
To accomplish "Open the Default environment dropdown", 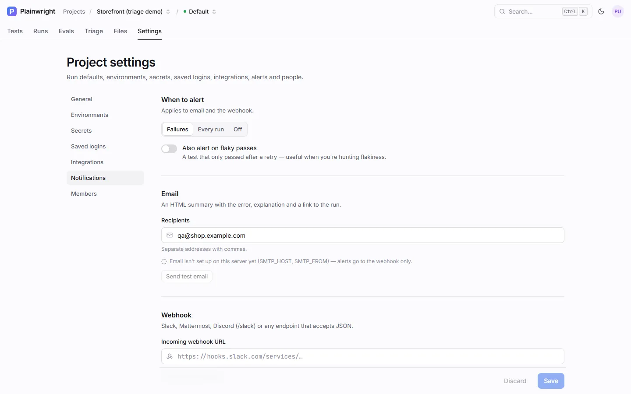I will tap(200, 11).
